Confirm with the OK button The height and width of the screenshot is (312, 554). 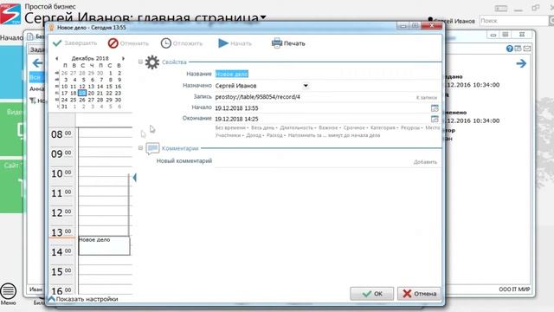click(x=371, y=294)
